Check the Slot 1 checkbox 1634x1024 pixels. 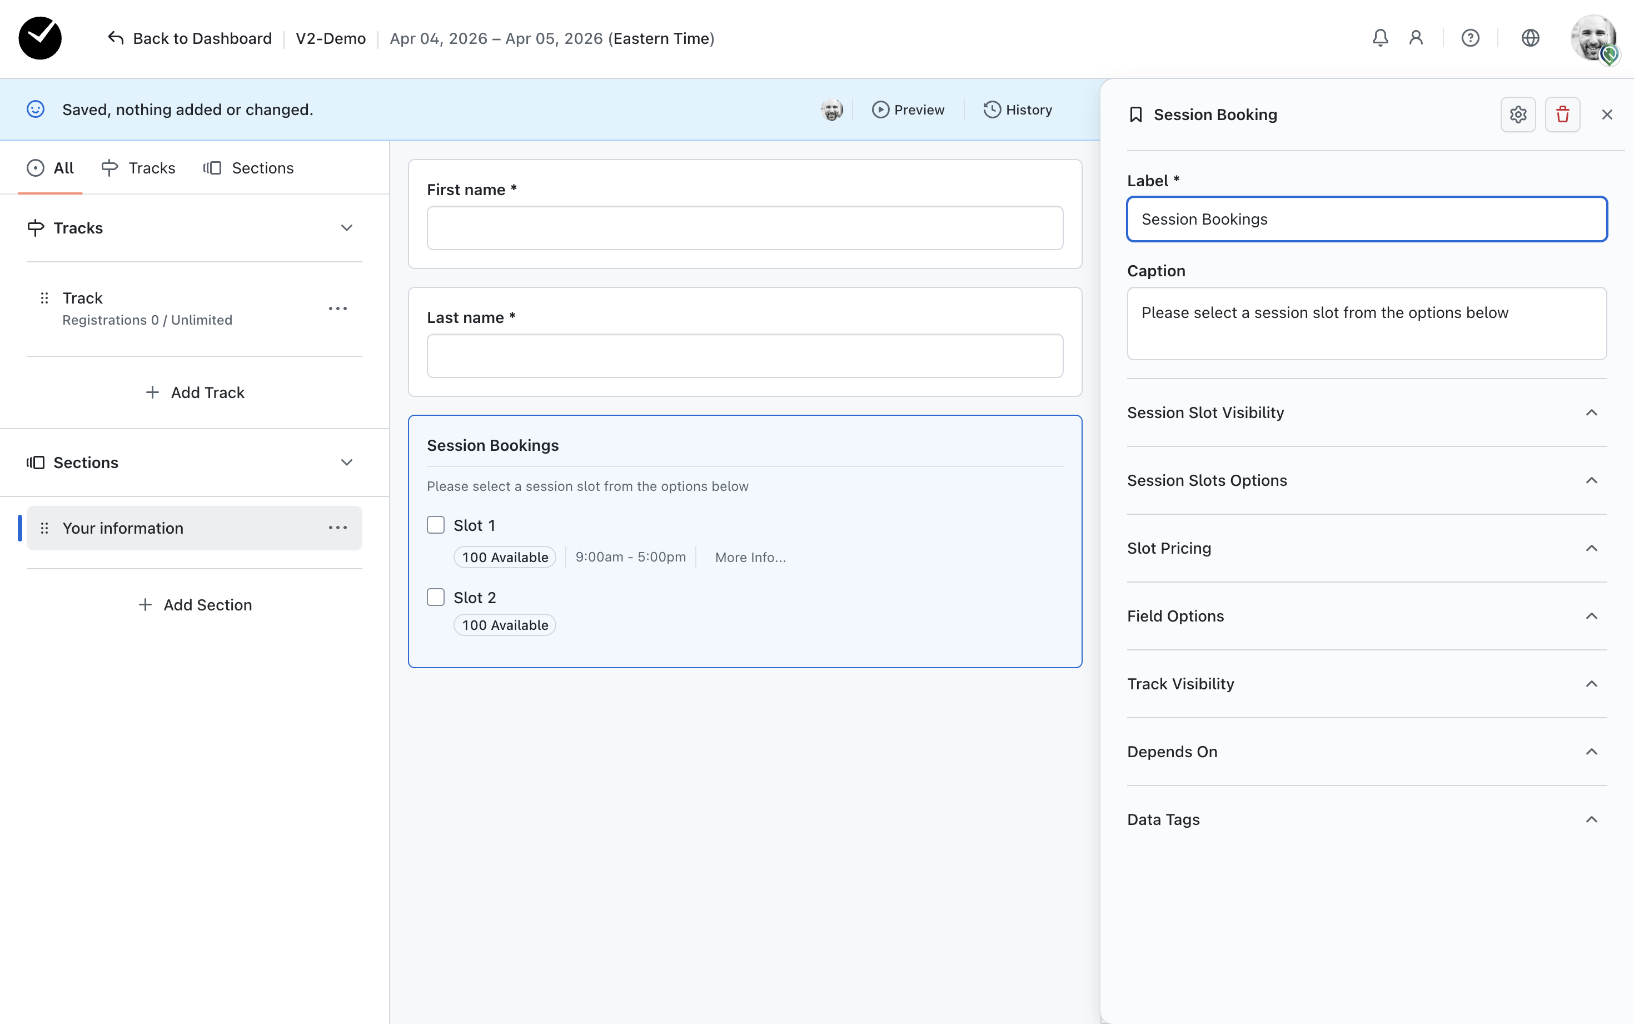(435, 525)
